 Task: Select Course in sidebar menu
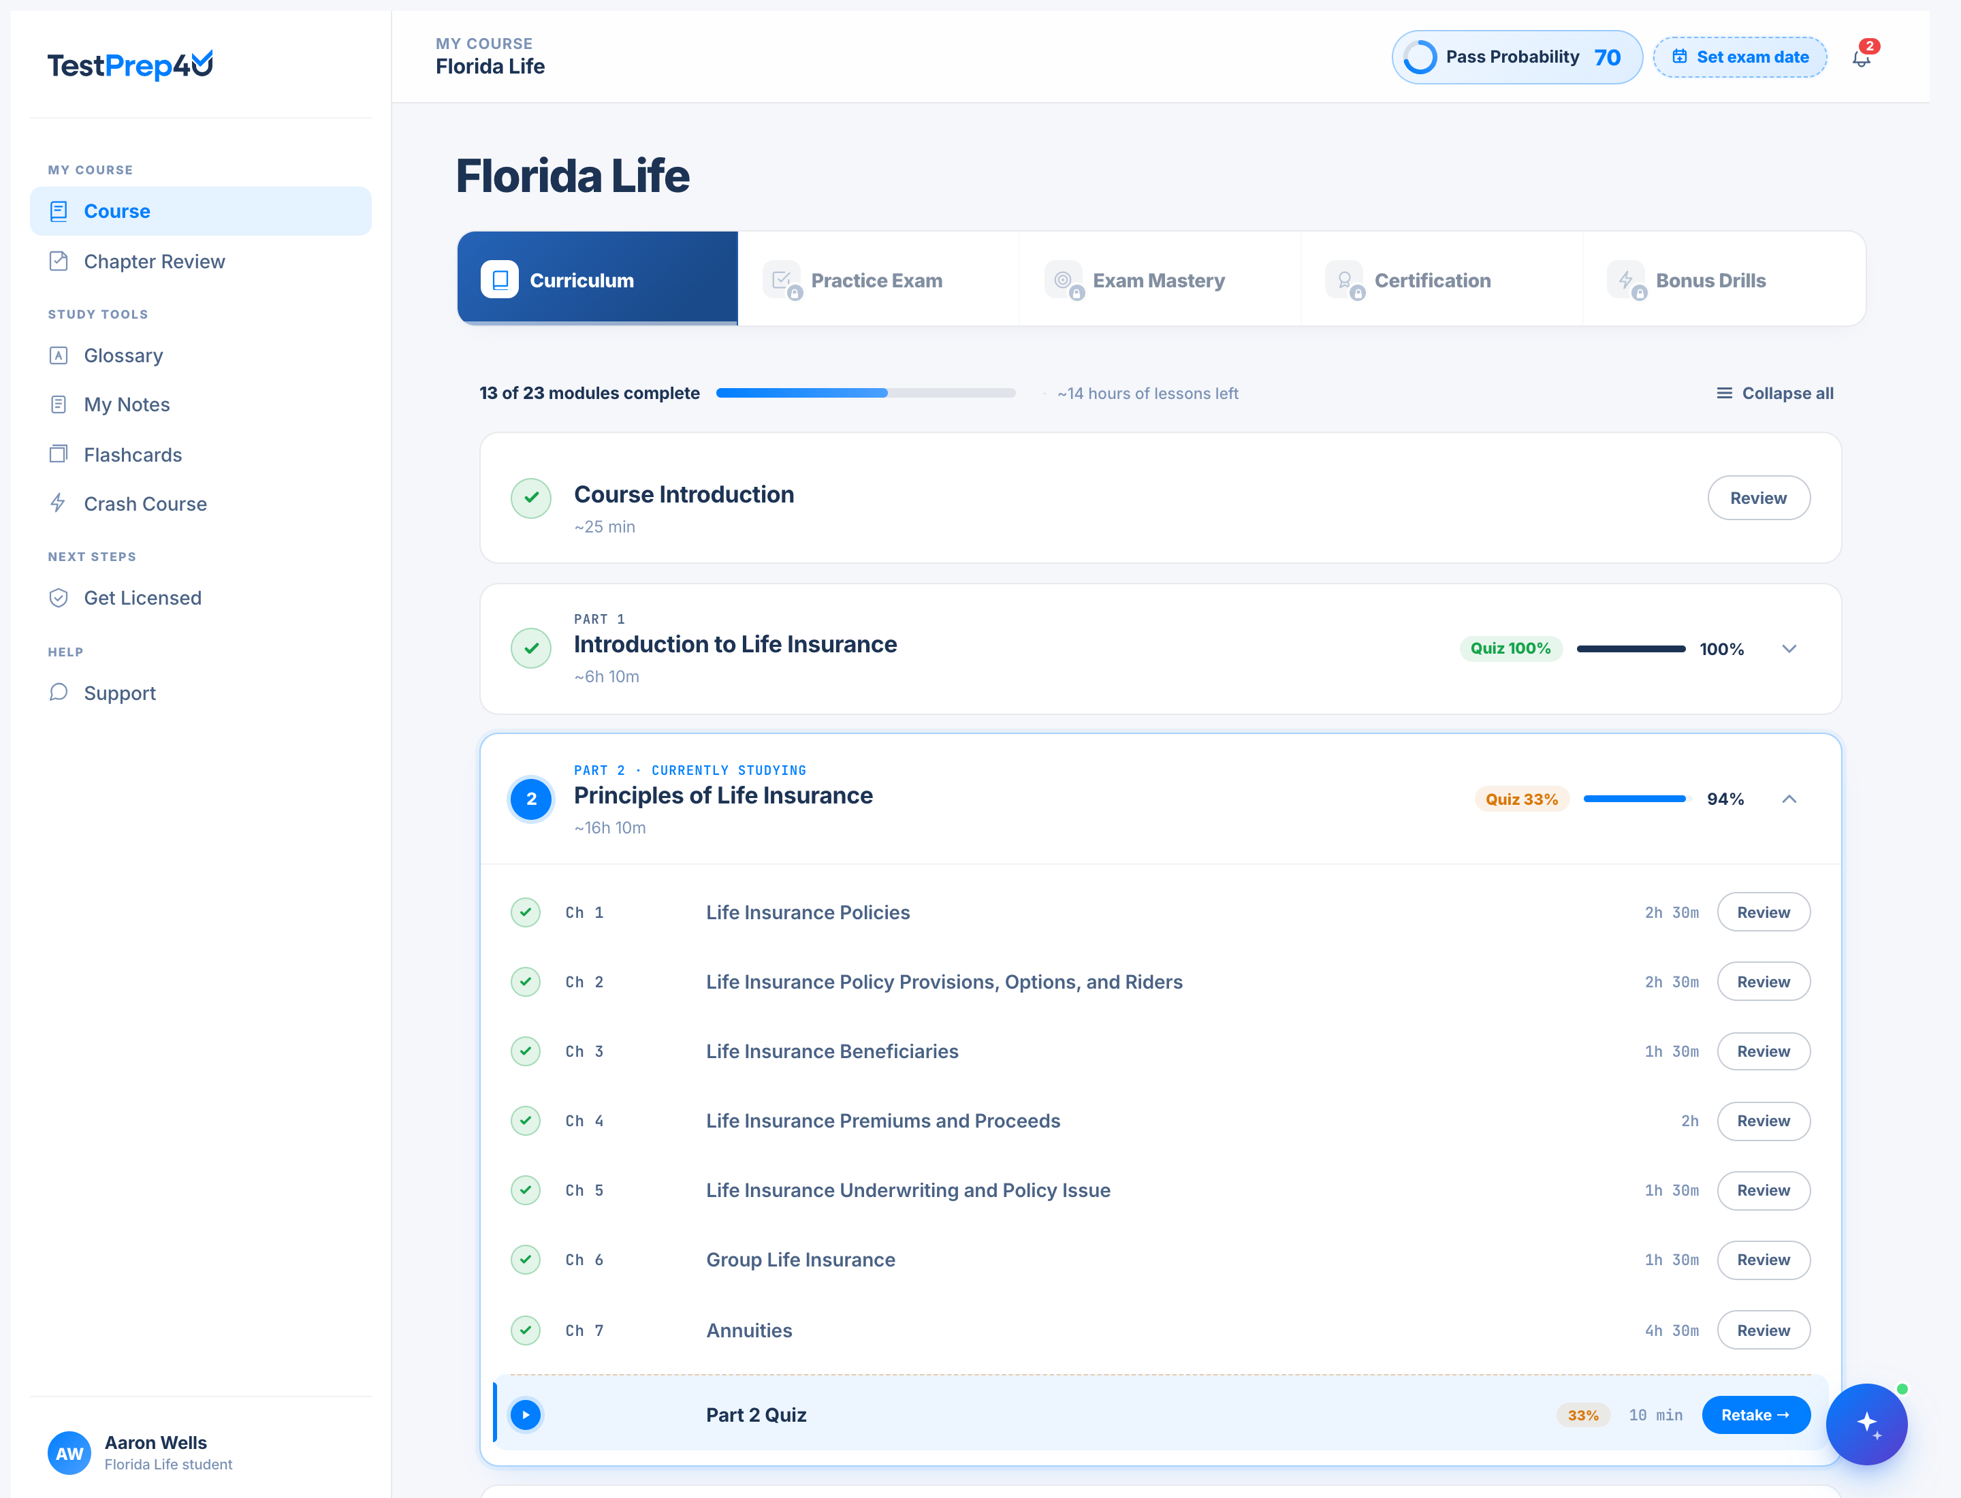click(201, 211)
